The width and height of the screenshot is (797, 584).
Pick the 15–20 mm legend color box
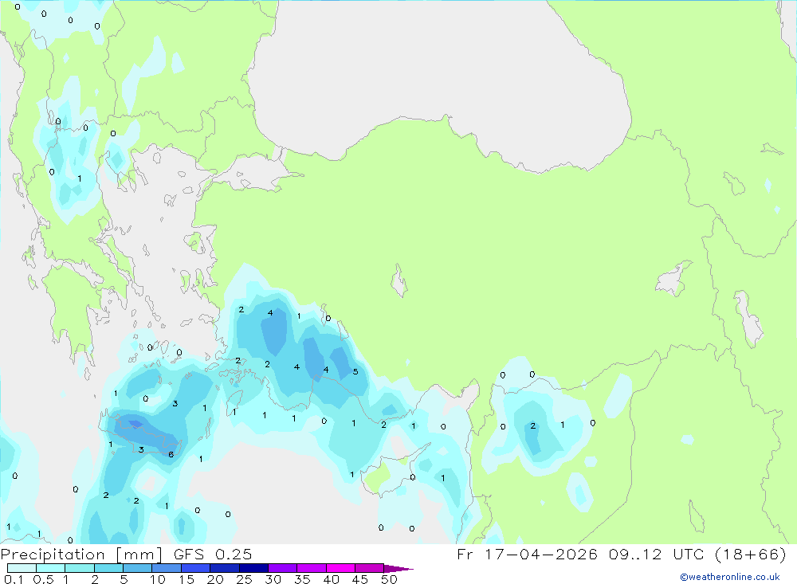point(196,568)
